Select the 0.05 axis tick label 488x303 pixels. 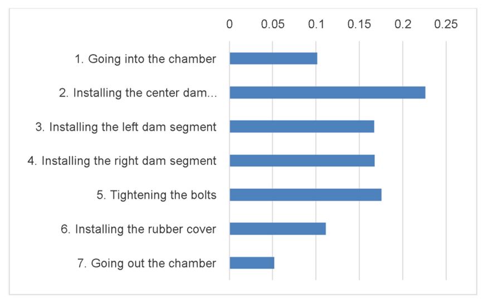pos(272,25)
